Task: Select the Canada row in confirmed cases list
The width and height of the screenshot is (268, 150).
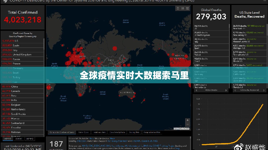Action: 22,91
